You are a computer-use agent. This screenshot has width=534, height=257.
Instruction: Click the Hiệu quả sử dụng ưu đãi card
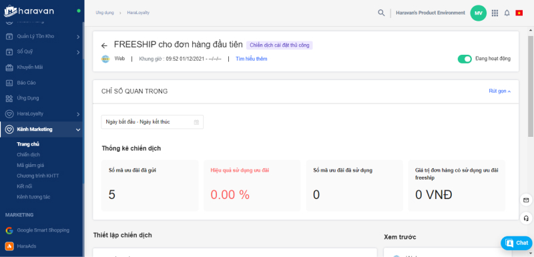pos(252,186)
